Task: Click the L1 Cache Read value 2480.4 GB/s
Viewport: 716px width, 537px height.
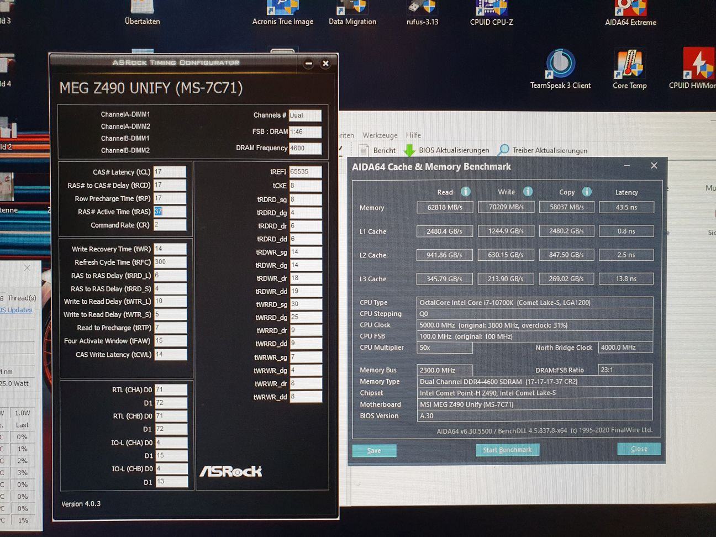Action: coord(444,231)
